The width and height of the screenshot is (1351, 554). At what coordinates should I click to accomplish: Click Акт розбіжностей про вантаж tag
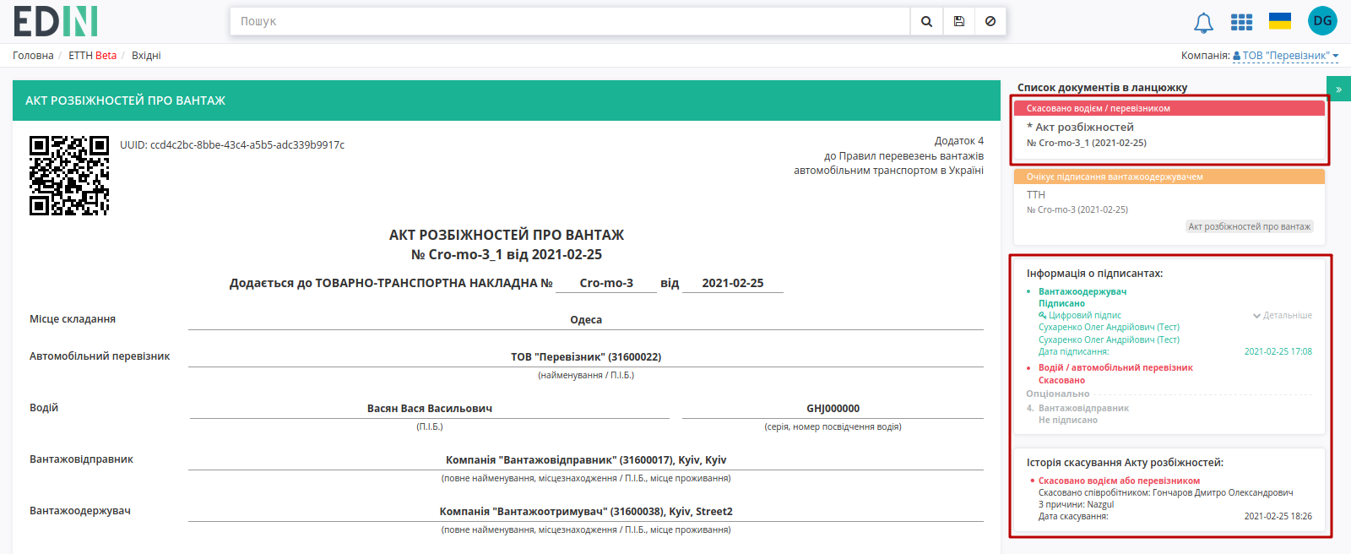click(1249, 226)
